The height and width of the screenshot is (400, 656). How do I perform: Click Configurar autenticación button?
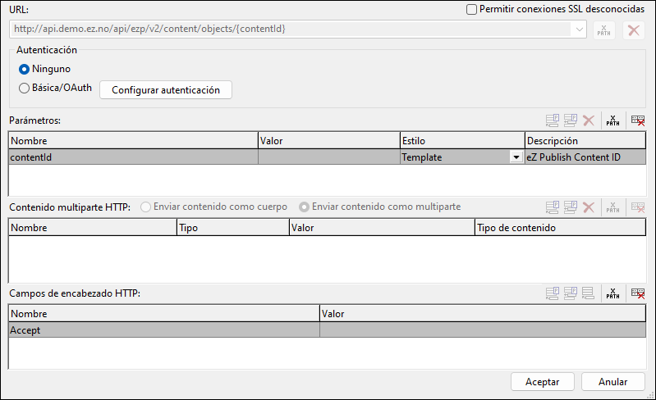coord(166,90)
